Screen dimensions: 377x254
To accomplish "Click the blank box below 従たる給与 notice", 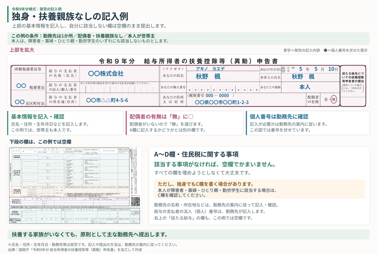I will 353,101.
